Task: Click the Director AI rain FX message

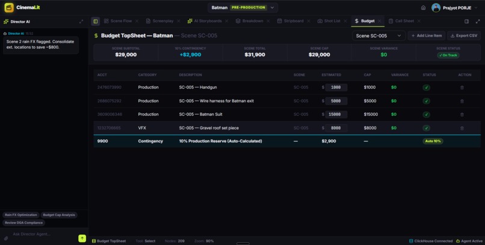Action: 40,45
